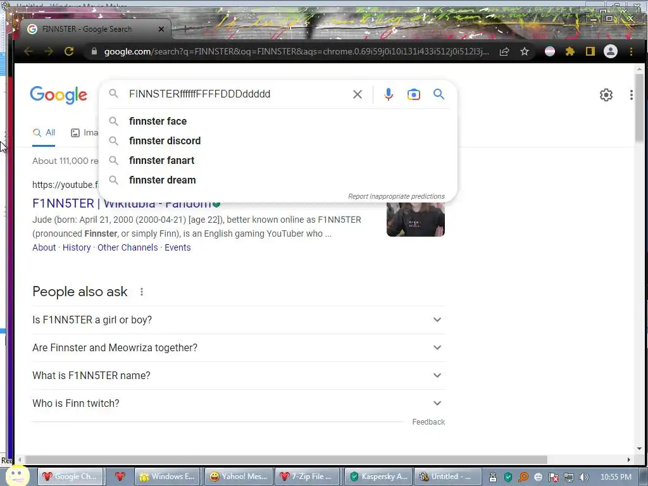Share this page from address bar
Viewport: 648px width, 486px height.
pyautogui.click(x=504, y=51)
